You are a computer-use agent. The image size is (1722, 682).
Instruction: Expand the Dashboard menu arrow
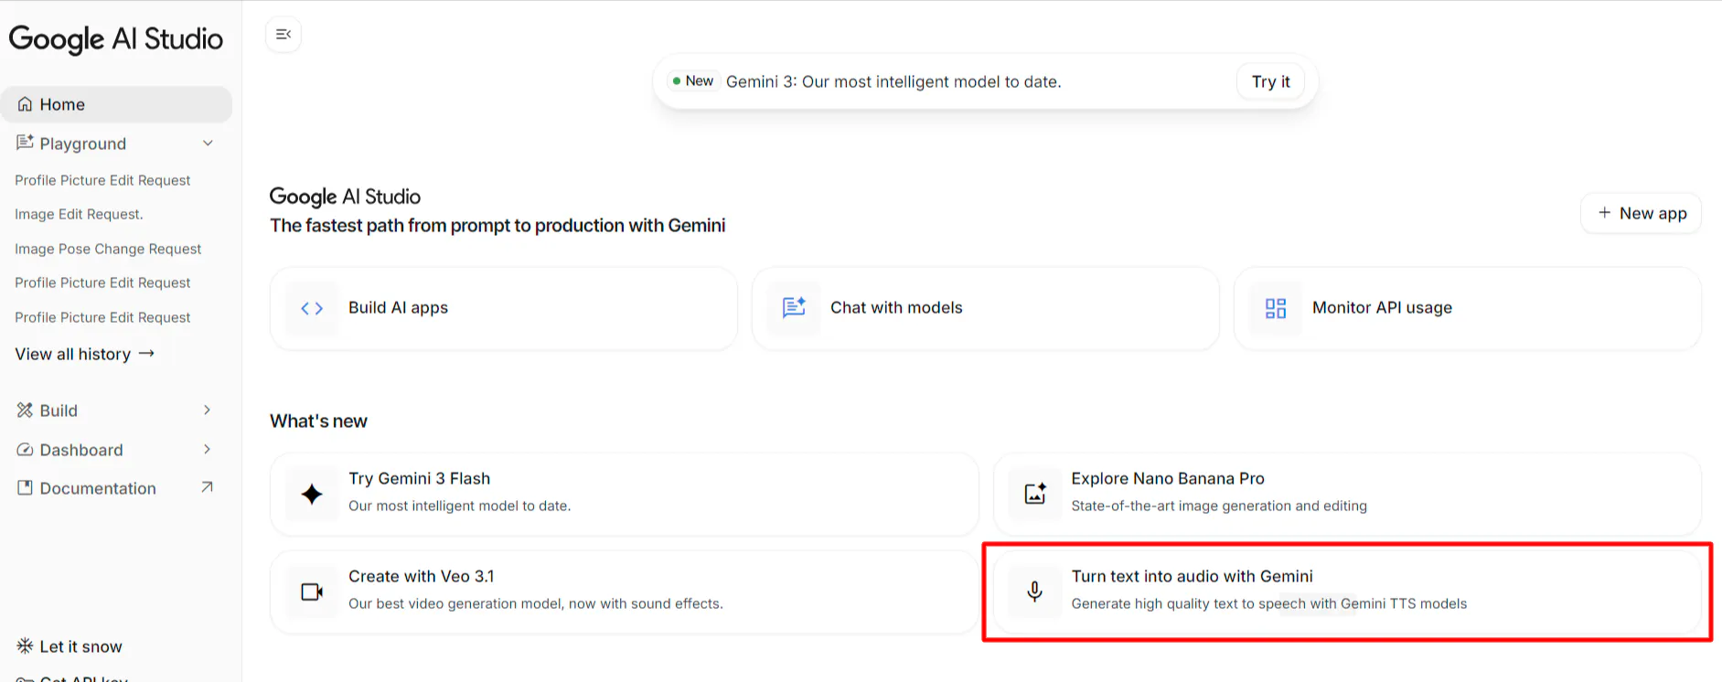208,450
